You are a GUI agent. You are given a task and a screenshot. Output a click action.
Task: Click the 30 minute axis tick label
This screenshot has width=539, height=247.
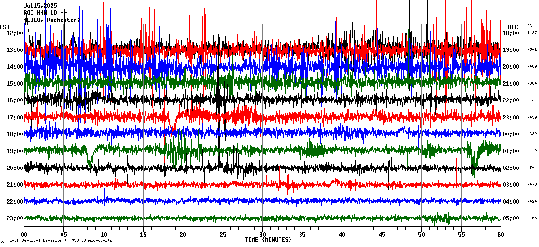[262, 235]
